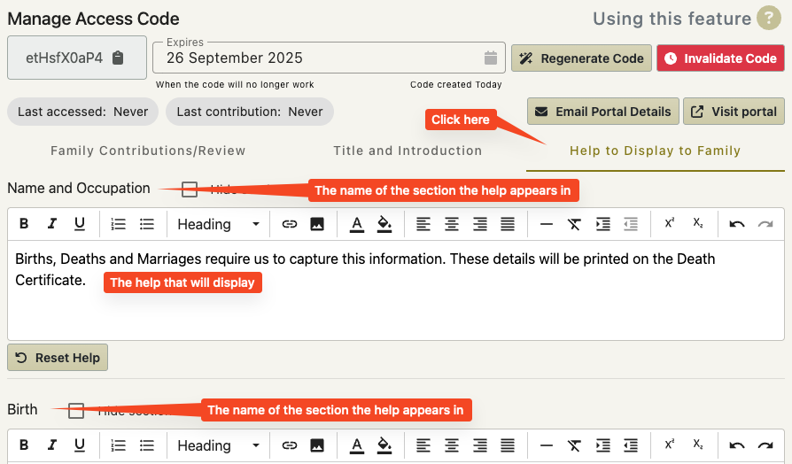Image resolution: width=792 pixels, height=464 pixels.
Task: Click 'When the code will no longer work' hint
Action: [x=235, y=84]
